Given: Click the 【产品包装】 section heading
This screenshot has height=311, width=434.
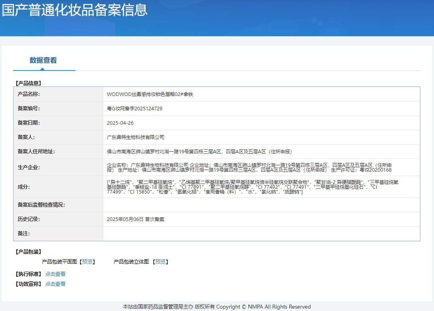Looking at the screenshot, I should coord(28,252).
